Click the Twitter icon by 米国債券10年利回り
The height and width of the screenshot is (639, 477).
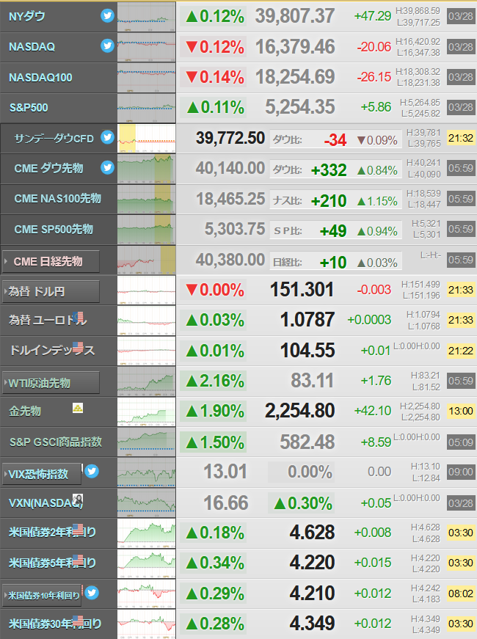point(92,593)
